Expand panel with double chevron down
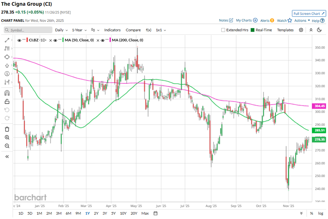This screenshot has width=328, height=219. (301, 213)
